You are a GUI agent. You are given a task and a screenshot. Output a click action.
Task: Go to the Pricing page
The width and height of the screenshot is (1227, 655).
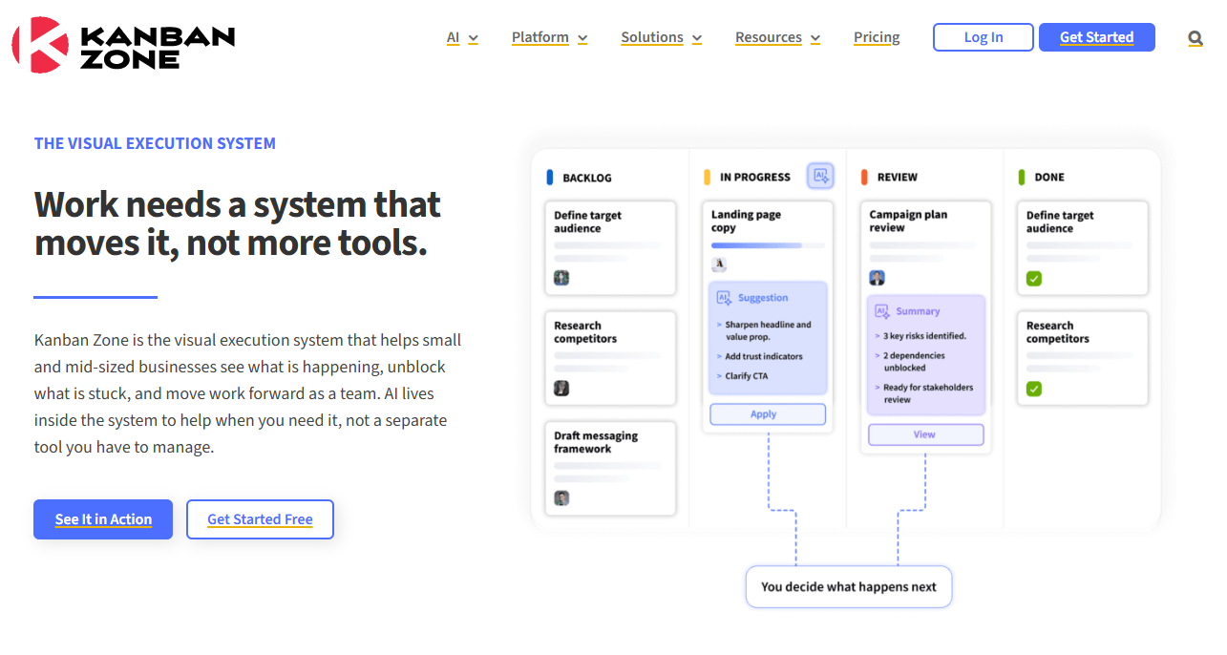[877, 37]
